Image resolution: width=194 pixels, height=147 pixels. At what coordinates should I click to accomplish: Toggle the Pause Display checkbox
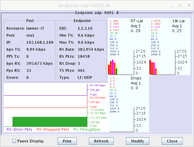pos(14,141)
